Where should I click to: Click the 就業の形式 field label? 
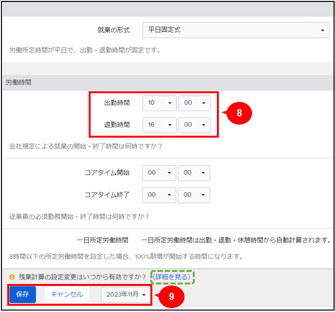tap(113, 30)
